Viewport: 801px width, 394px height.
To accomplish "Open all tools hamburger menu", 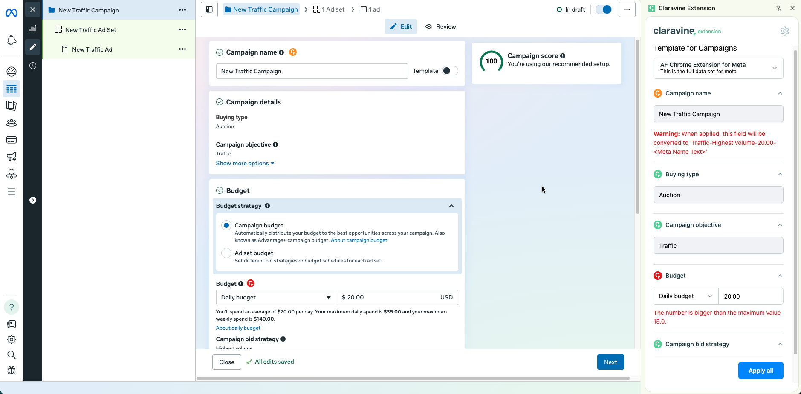I will click(12, 192).
